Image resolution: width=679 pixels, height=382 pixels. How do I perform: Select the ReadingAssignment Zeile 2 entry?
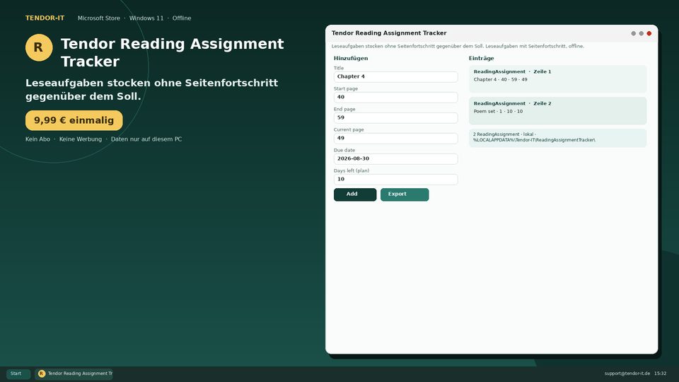click(x=557, y=111)
